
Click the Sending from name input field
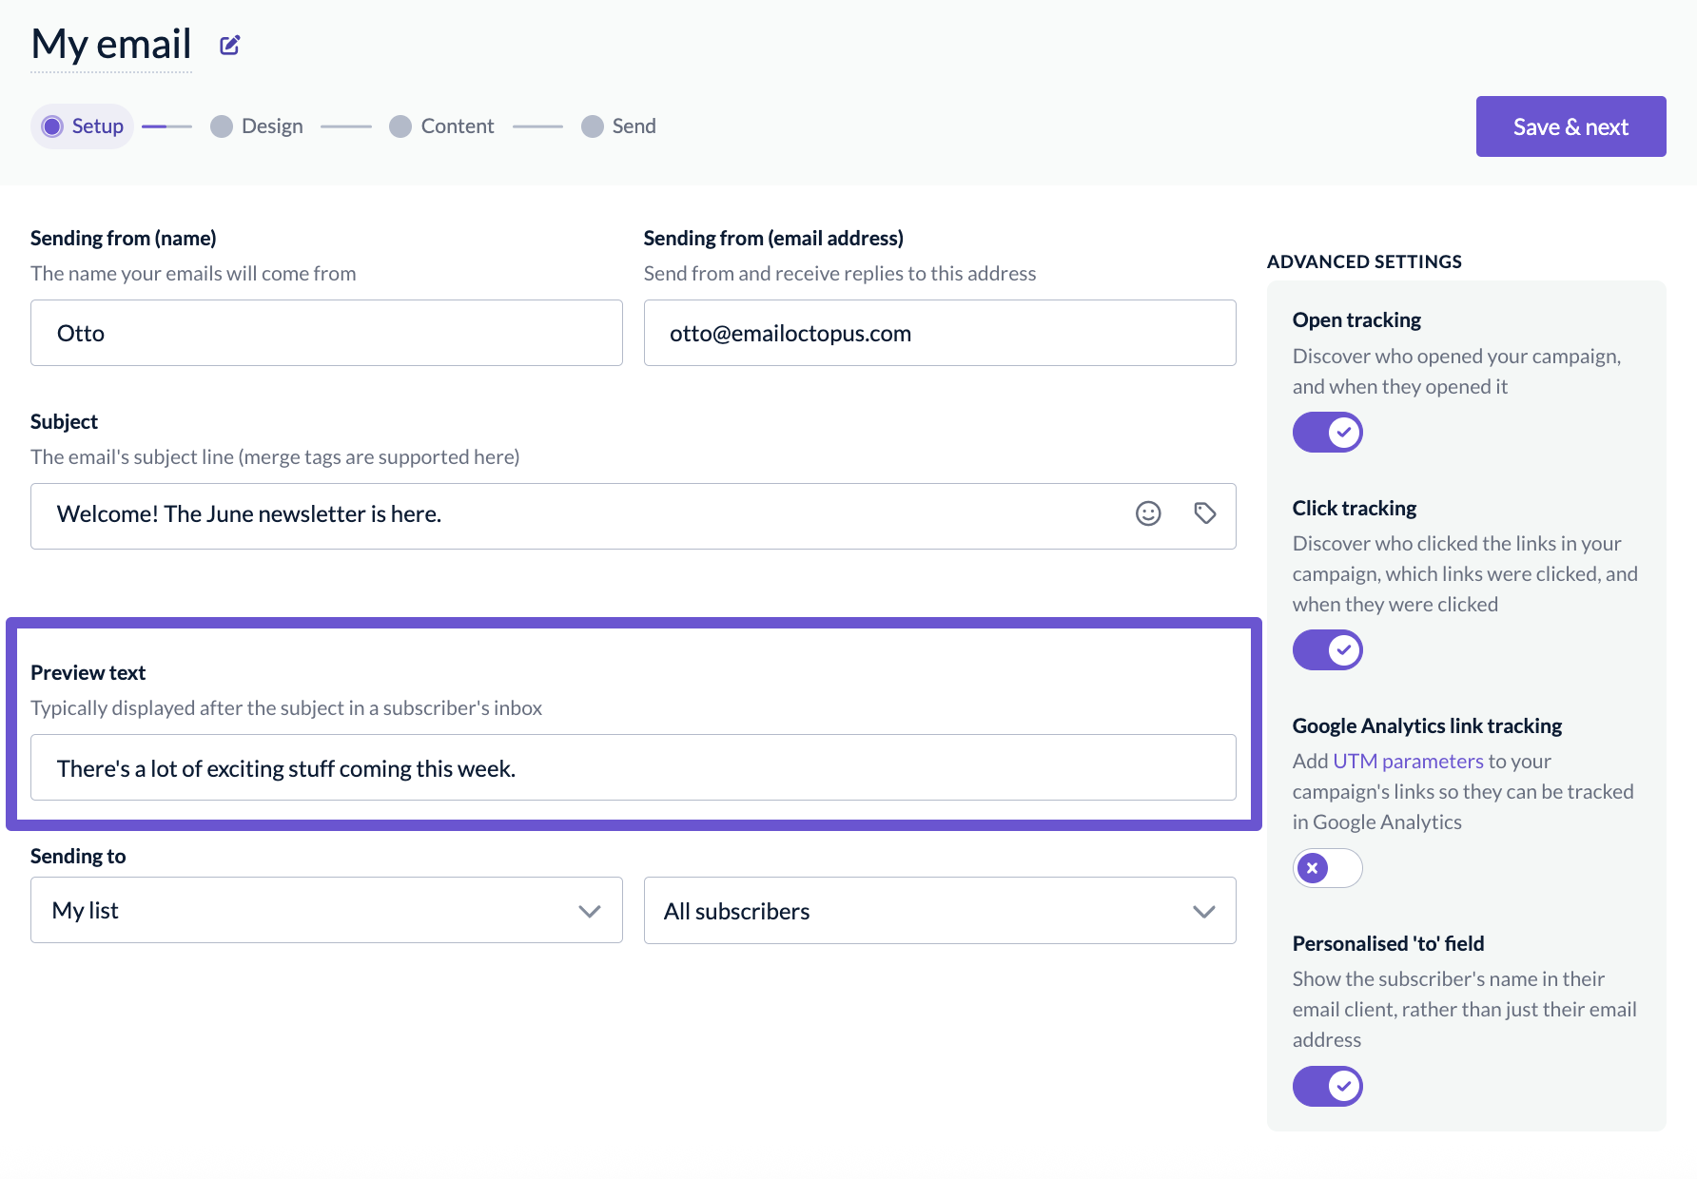pyautogui.click(x=326, y=334)
